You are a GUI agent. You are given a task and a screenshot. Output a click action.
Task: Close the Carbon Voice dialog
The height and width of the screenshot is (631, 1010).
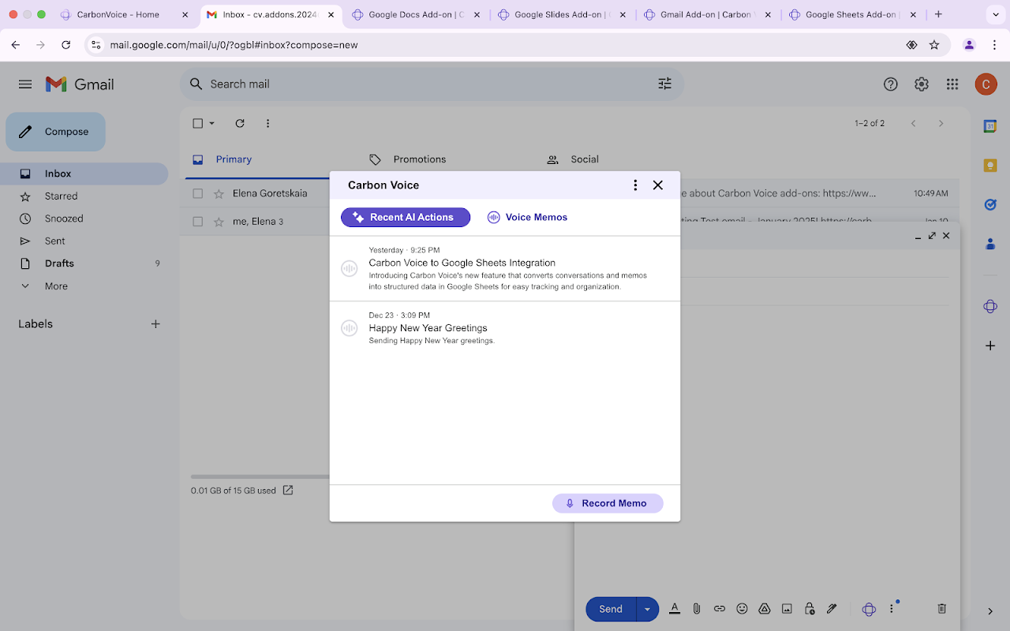click(658, 185)
